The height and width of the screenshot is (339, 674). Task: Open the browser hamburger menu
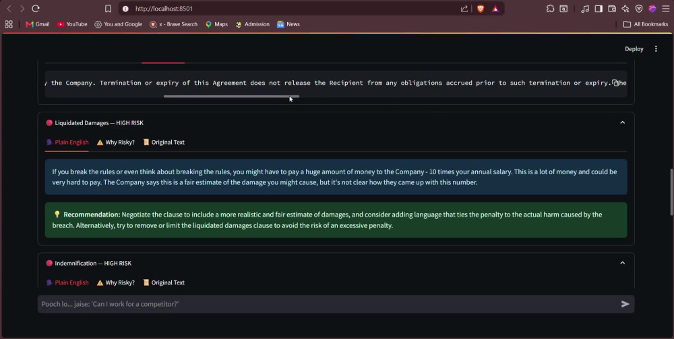click(x=666, y=9)
